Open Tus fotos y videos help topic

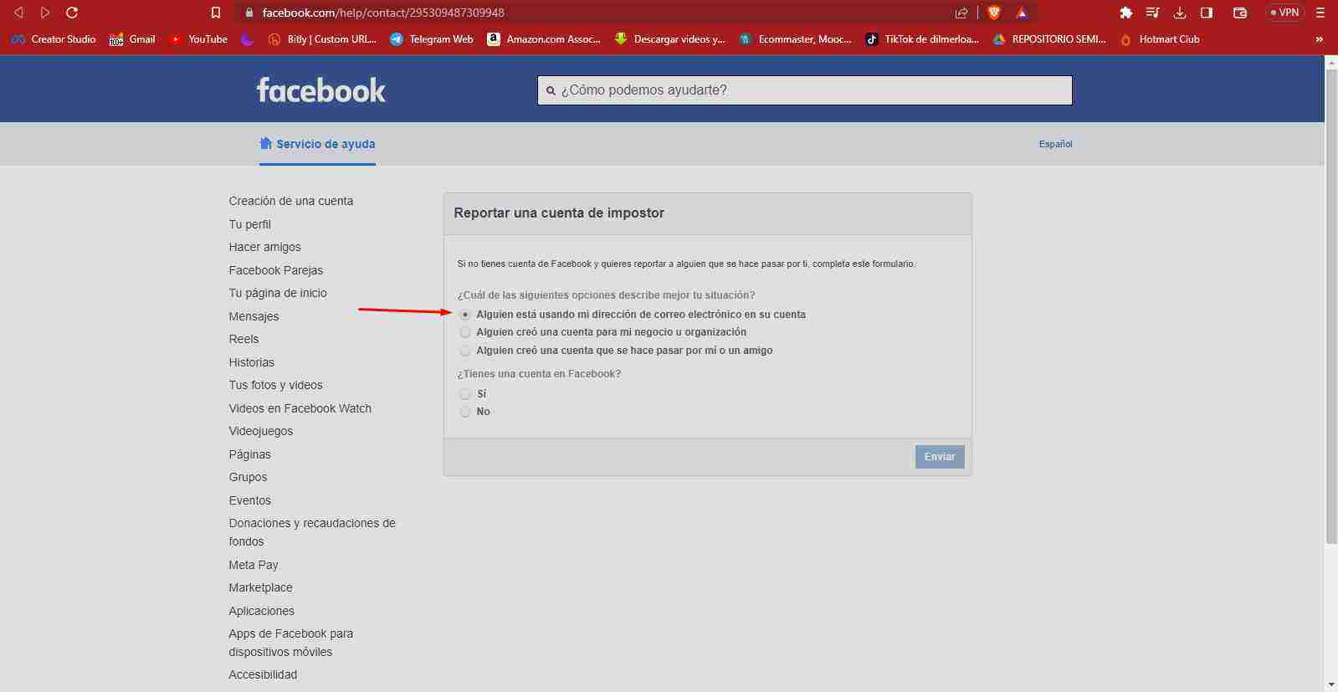276,385
